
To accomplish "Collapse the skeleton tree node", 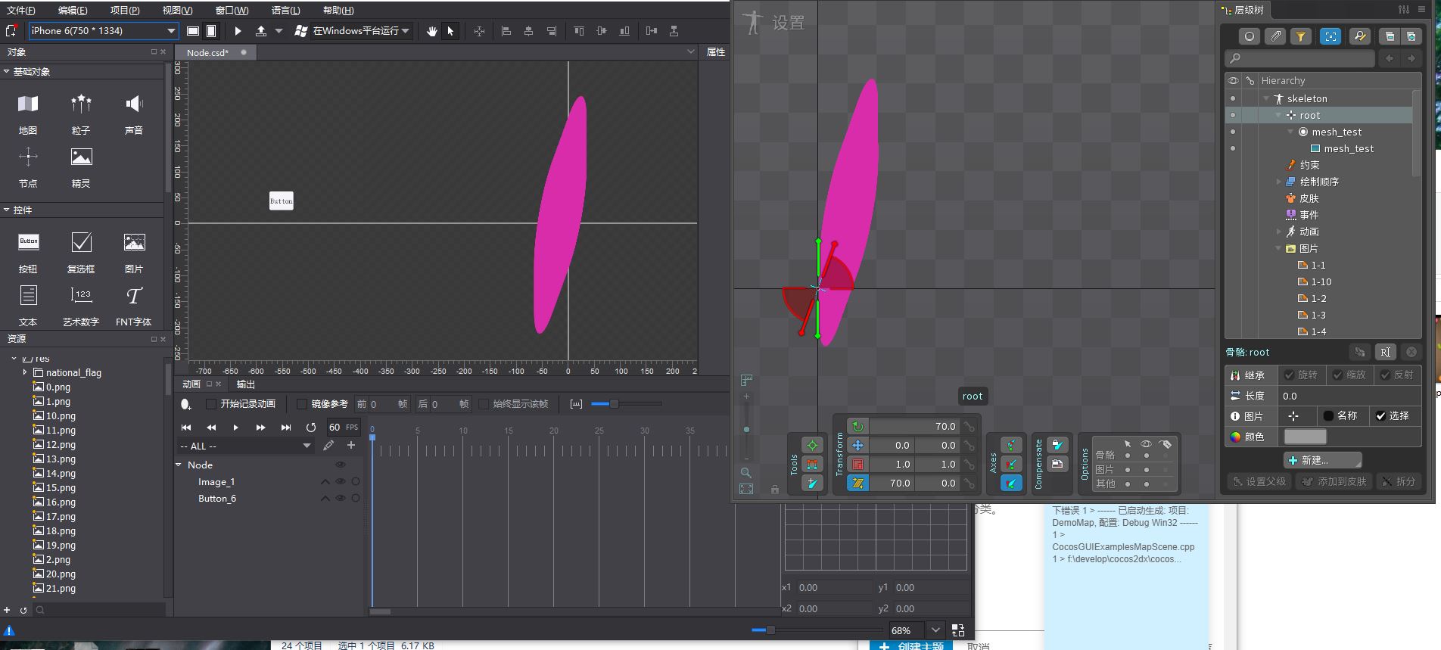I will point(1266,99).
